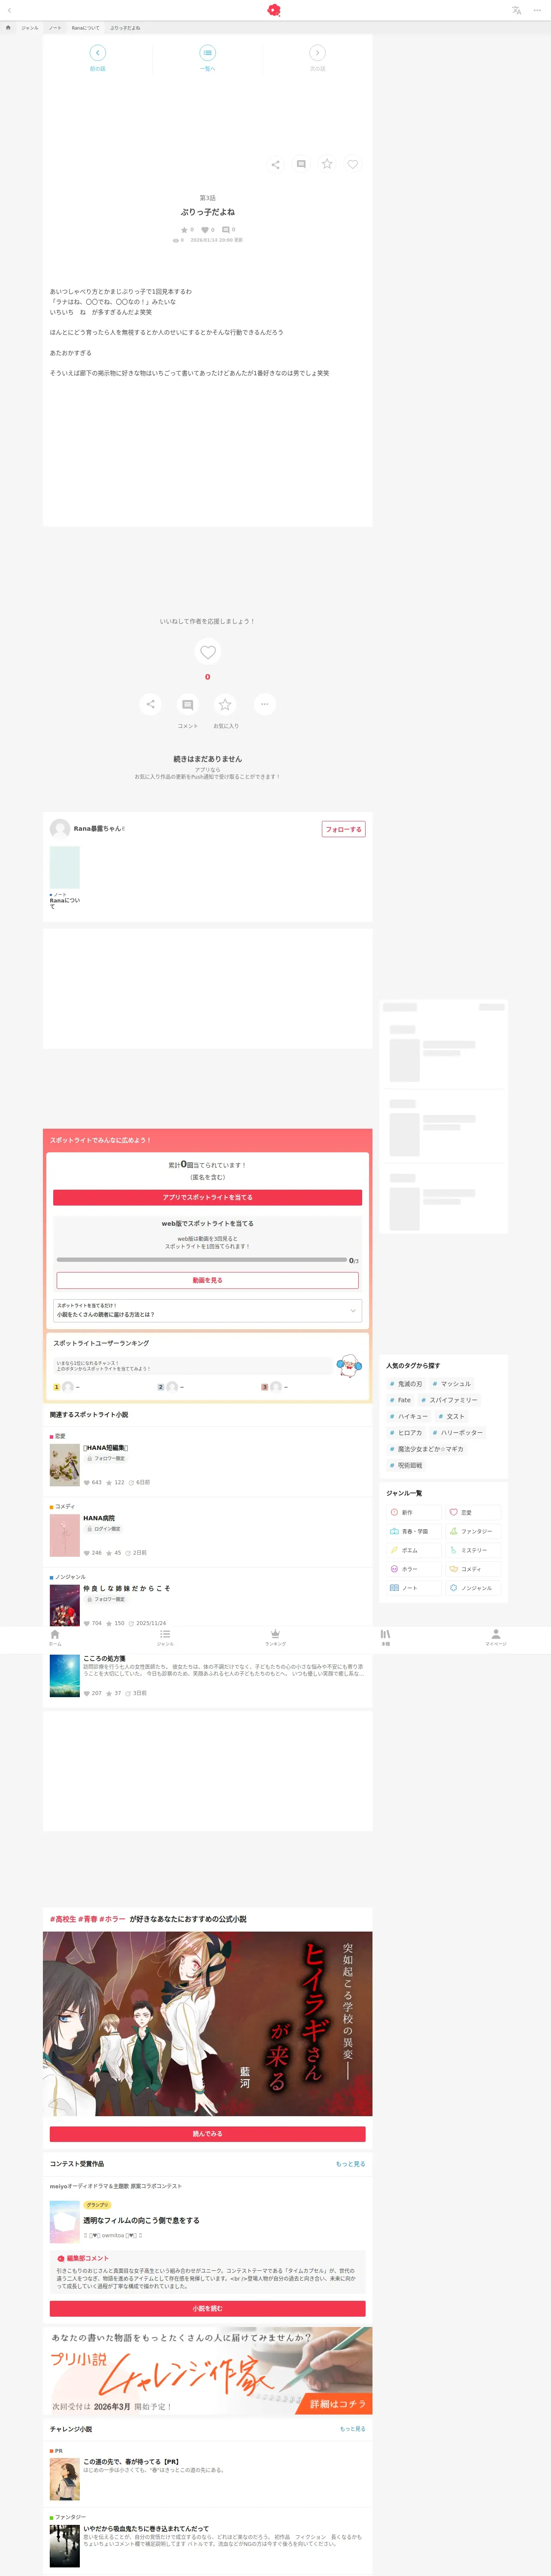Screen dimensions: 551x2576
Task: Open the 青春・学園 genre
Action: click(414, 1531)
